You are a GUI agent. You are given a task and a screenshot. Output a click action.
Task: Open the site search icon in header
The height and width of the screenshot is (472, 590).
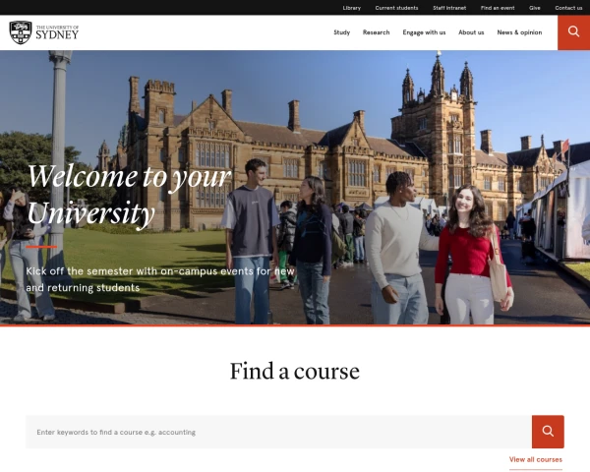[573, 32]
